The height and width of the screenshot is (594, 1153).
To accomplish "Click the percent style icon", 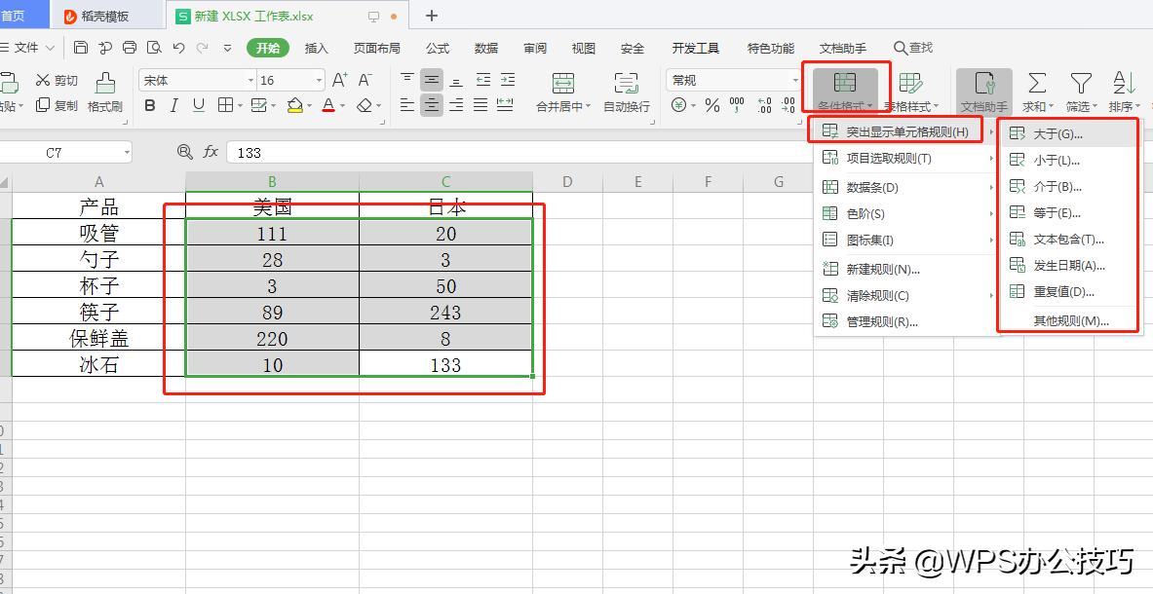I will click(x=712, y=105).
